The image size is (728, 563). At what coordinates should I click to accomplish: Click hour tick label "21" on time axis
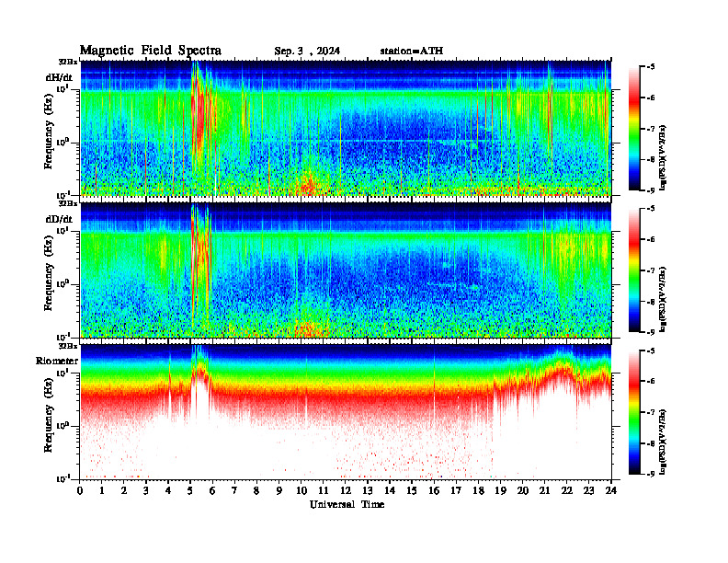[544, 490]
